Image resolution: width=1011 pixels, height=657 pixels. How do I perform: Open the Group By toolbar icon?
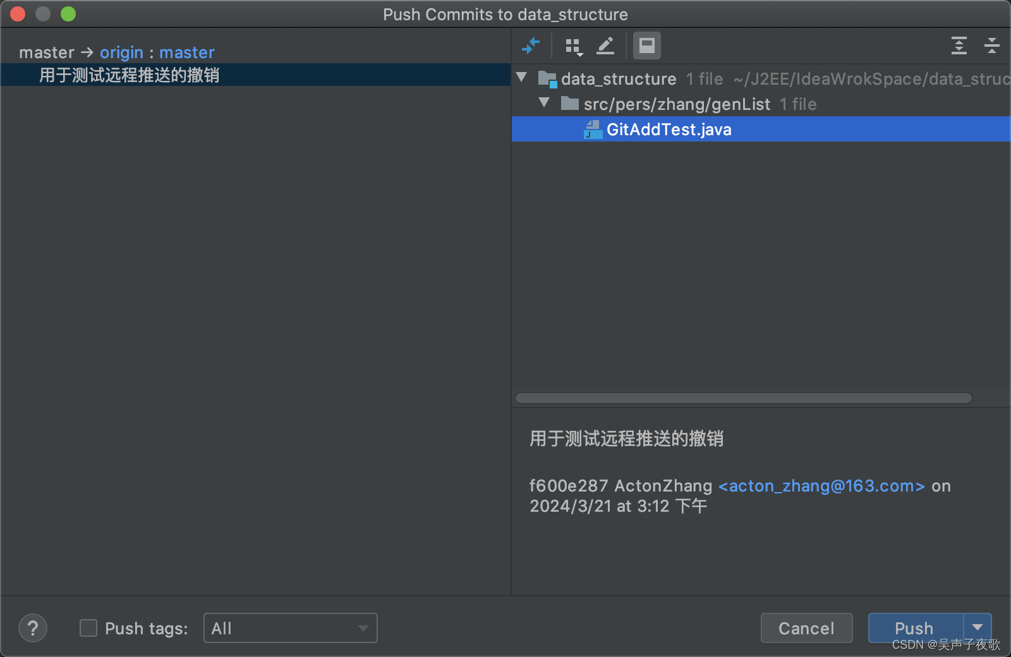tap(574, 46)
